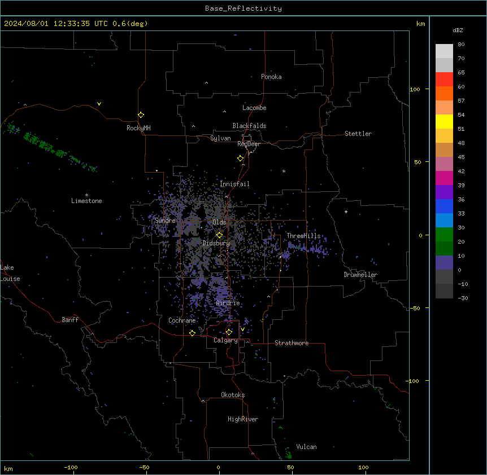Click the Sylvan label
This screenshot has width=487, height=475.
[x=220, y=138]
